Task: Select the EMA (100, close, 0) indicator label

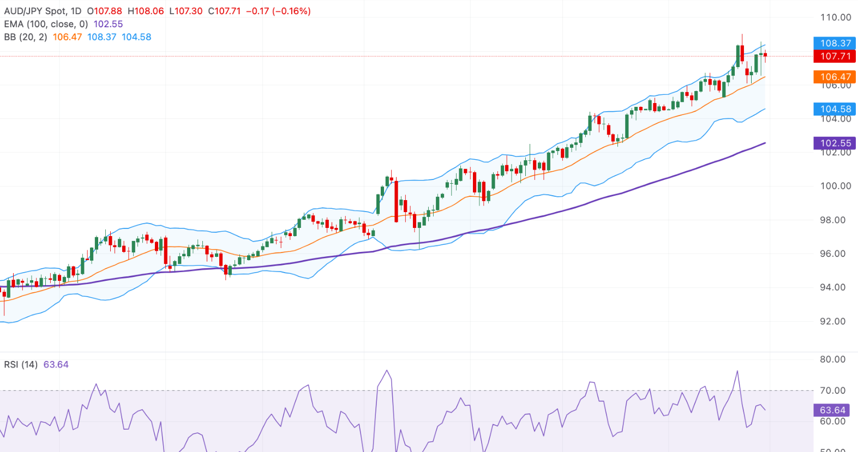Action: [46, 24]
